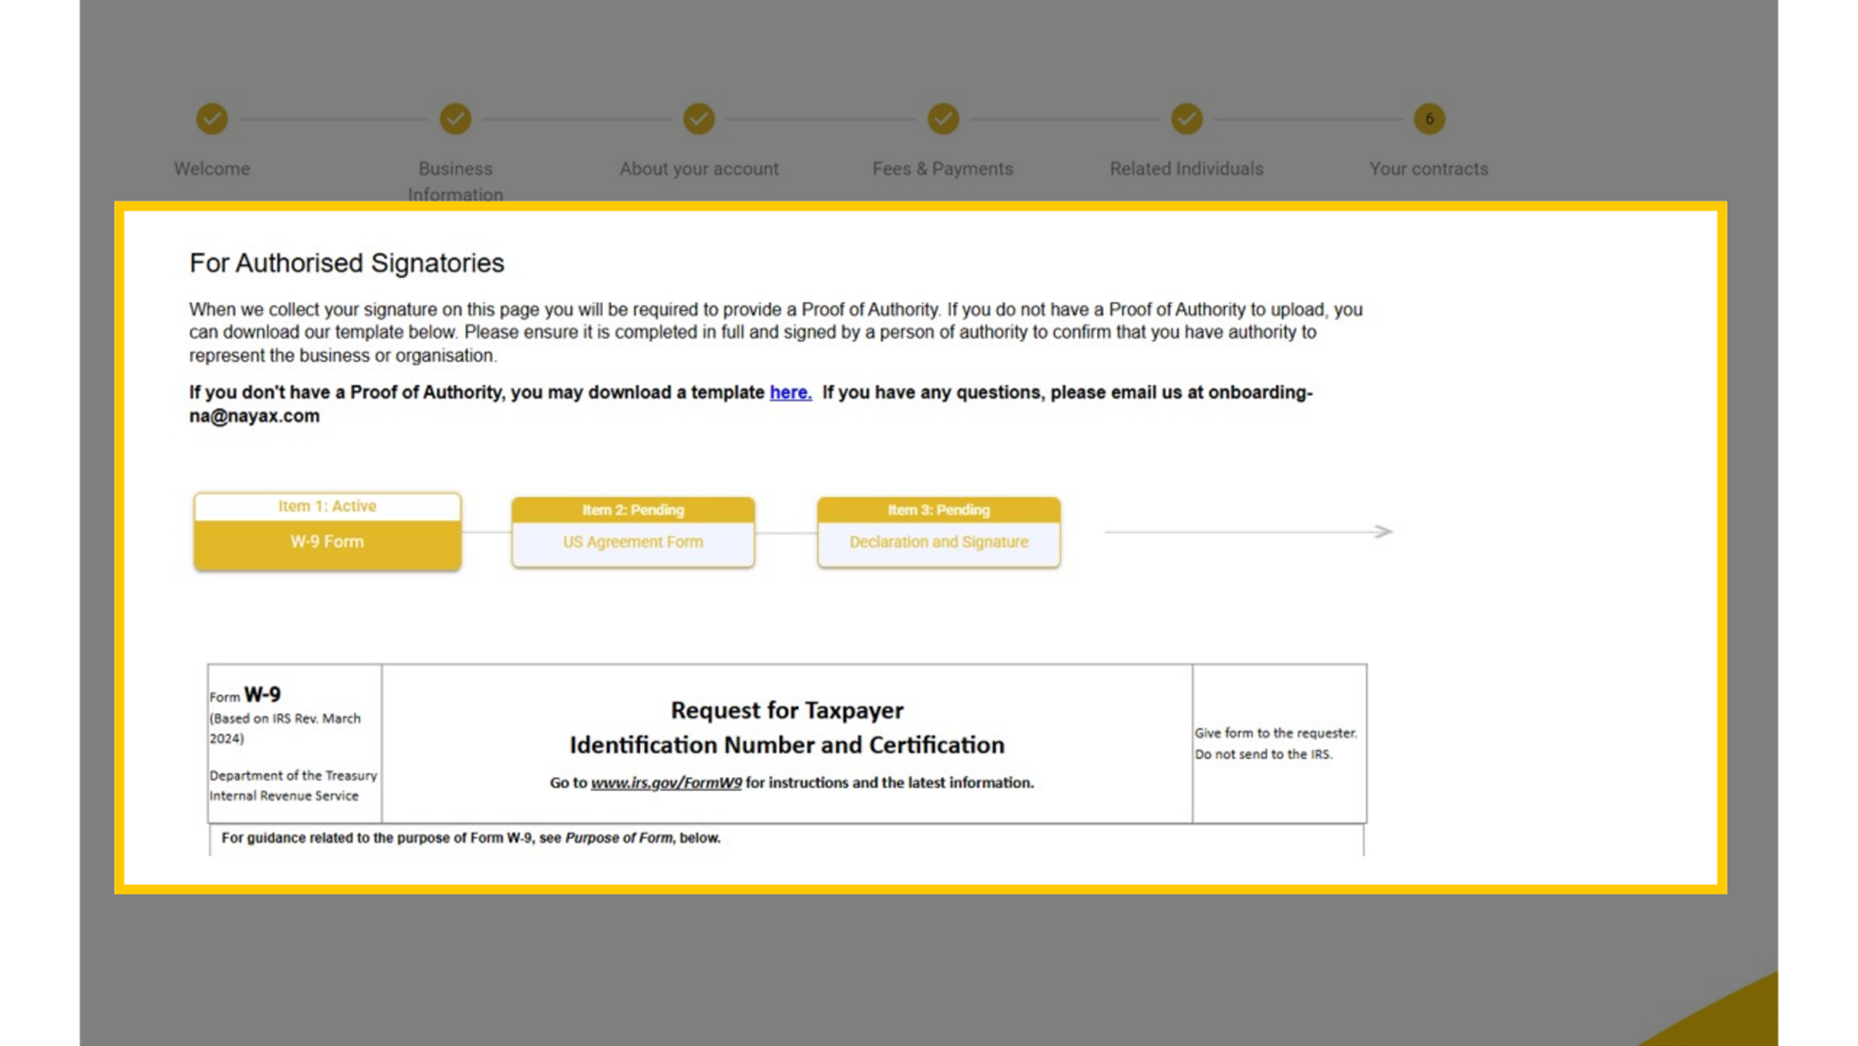Click the Purpose of Form guidance line
This screenshot has width=1858, height=1046.
(471, 838)
